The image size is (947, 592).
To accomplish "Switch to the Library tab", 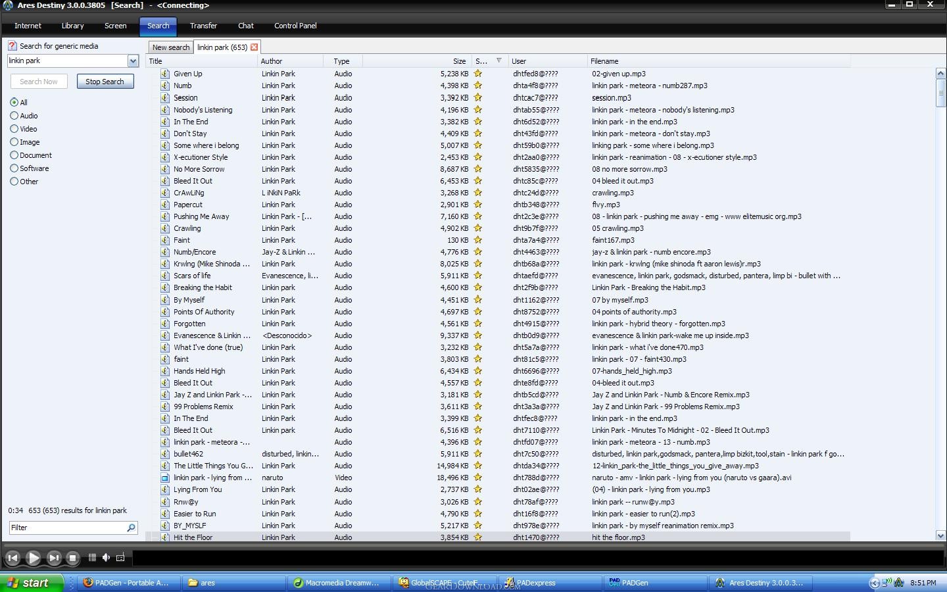I will (x=72, y=26).
